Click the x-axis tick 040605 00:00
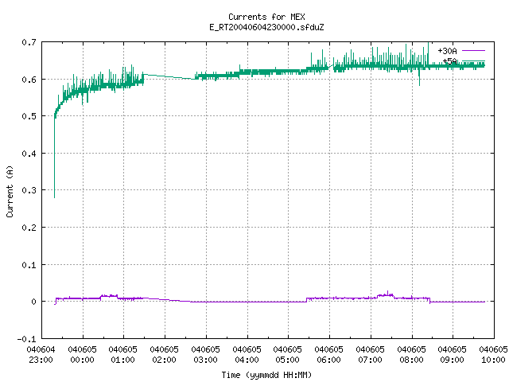Viewport: 509px width, 382px height. 82,355
